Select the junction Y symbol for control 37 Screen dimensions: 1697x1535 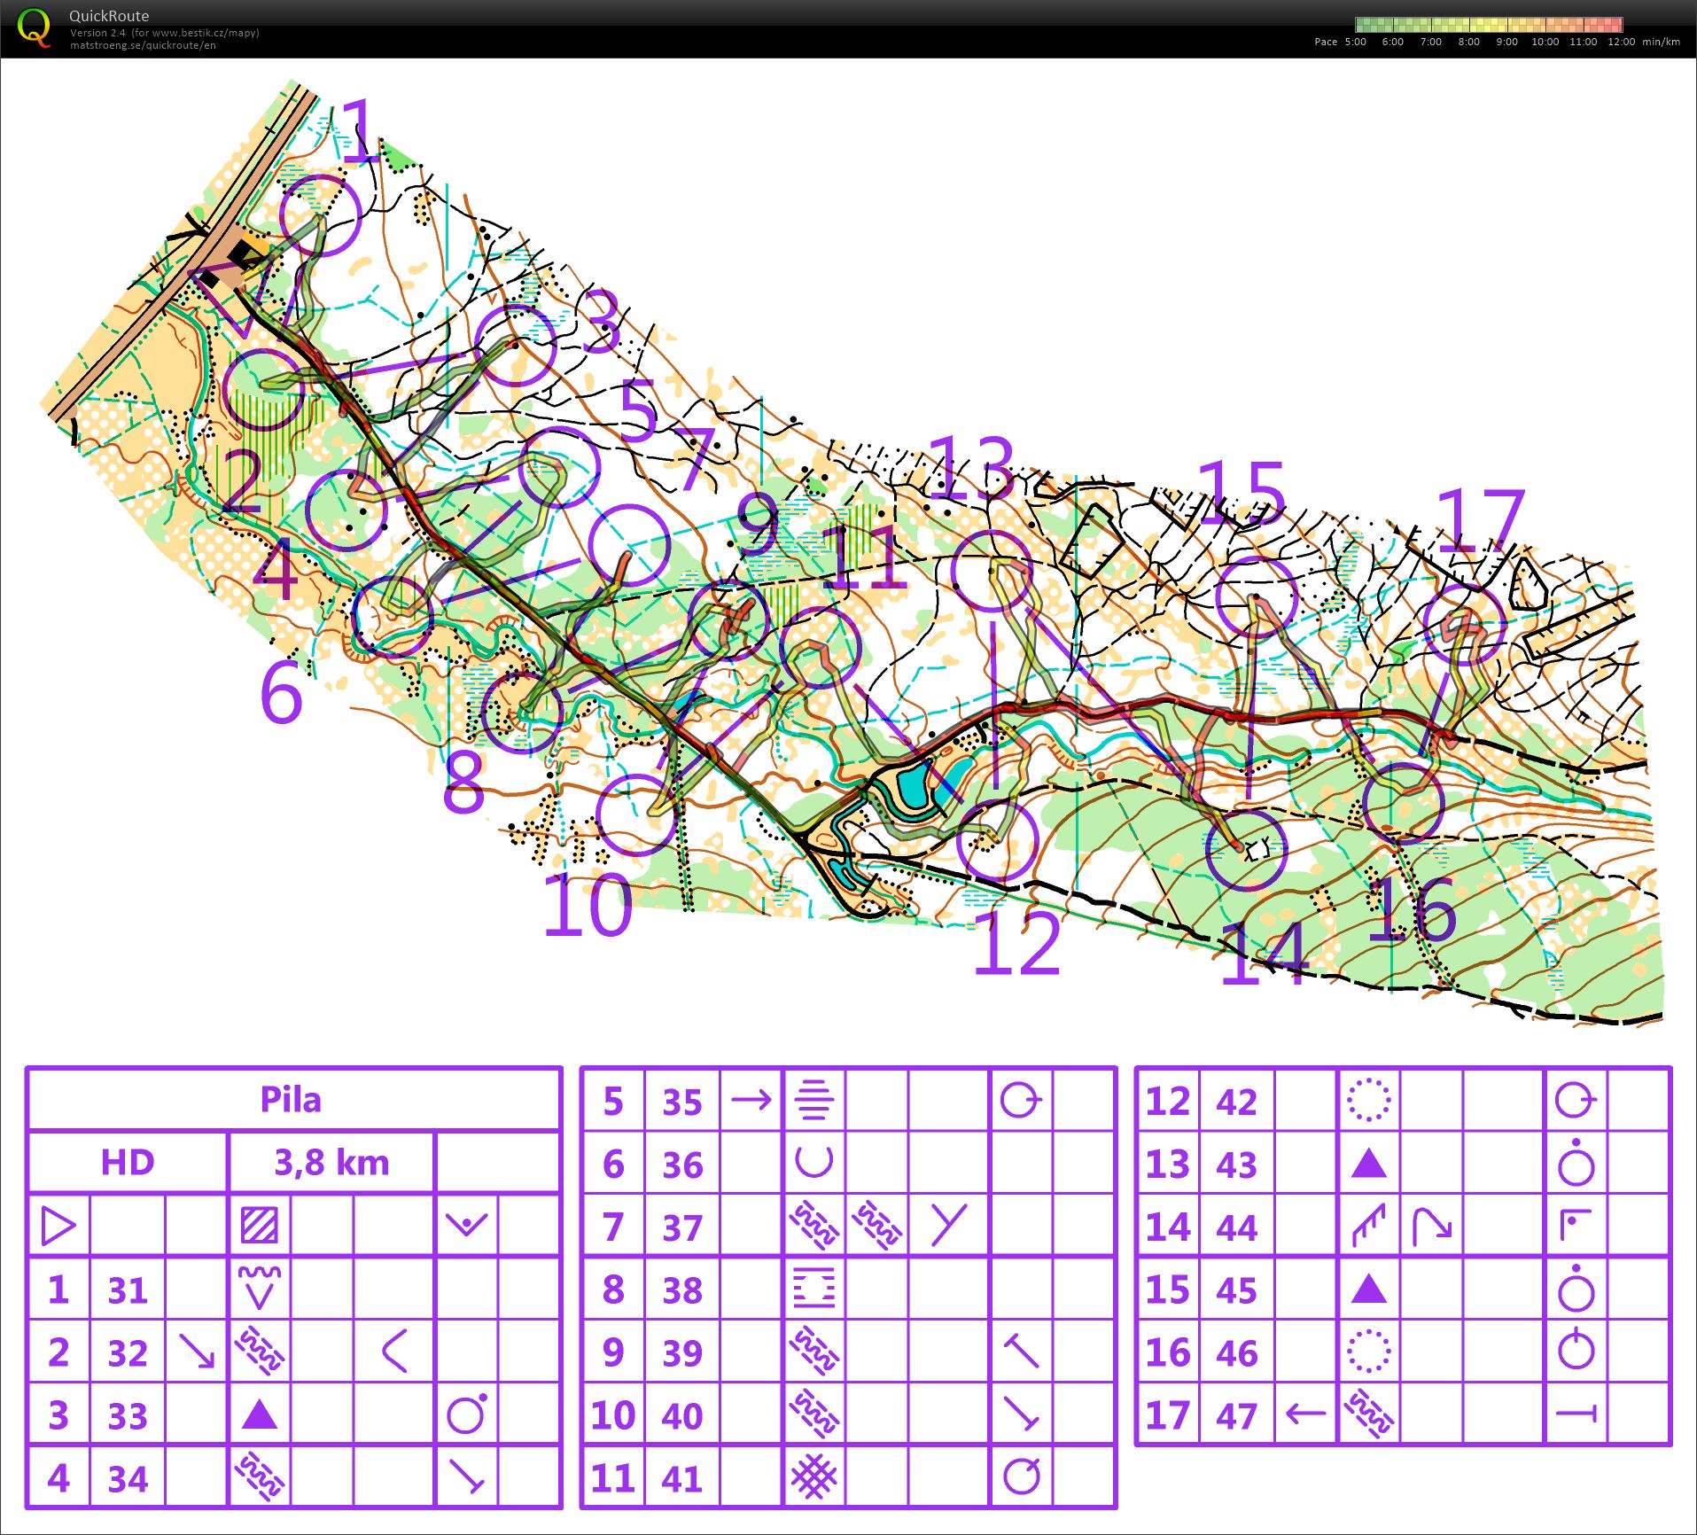[x=947, y=1225]
